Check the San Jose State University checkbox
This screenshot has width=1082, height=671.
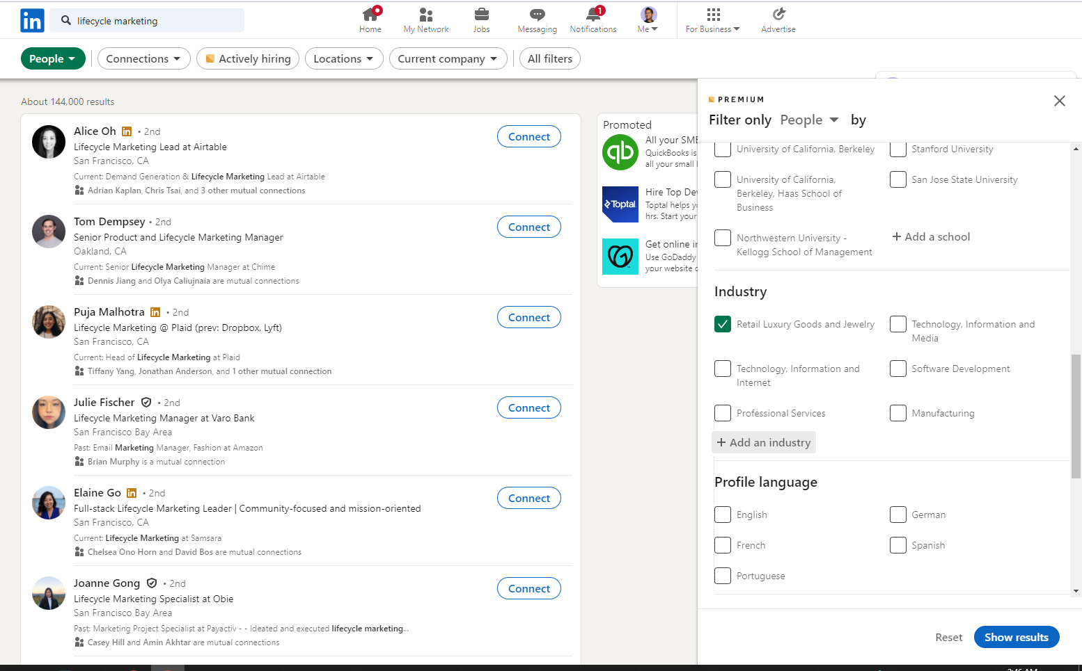[898, 179]
